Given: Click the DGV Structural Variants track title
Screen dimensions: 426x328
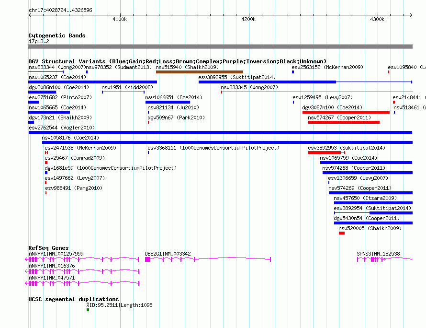Looking at the screenshot, I should (x=178, y=61).
